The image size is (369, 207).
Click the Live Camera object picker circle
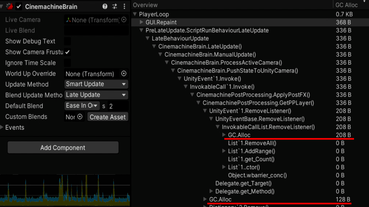pyautogui.click(x=124, y=20)
